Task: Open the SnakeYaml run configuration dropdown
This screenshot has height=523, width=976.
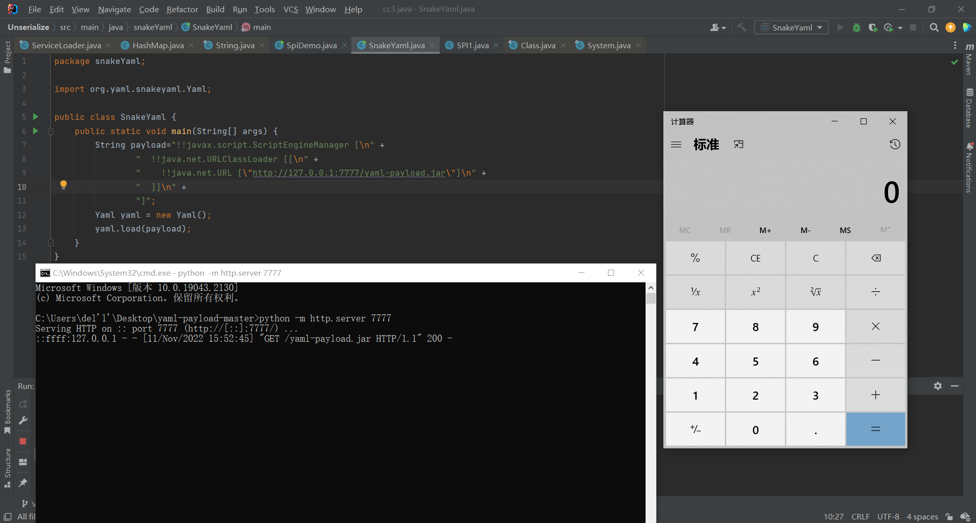Action: pyautogui.click(x=791, y=27)
